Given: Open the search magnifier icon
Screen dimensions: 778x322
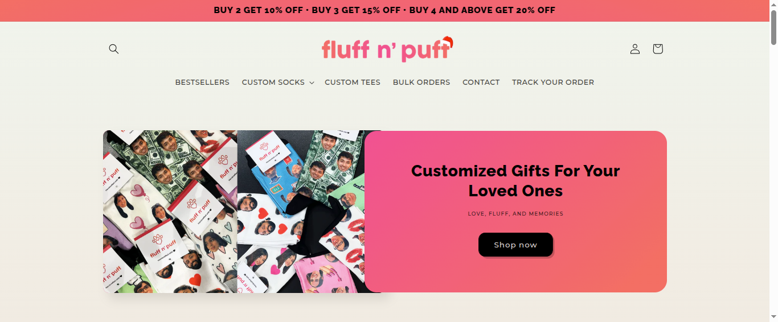Looking at the screenshot, I should [114, 49].
